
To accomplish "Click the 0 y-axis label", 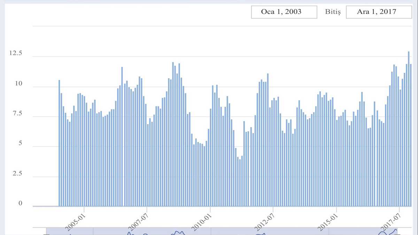I will (x=20, y=203).
